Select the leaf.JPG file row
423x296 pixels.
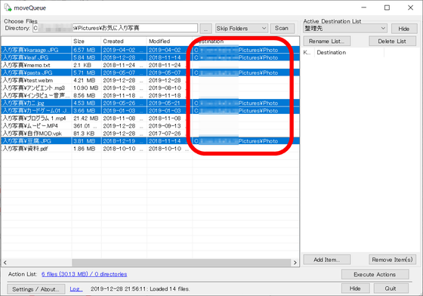[x=150, y=57]
